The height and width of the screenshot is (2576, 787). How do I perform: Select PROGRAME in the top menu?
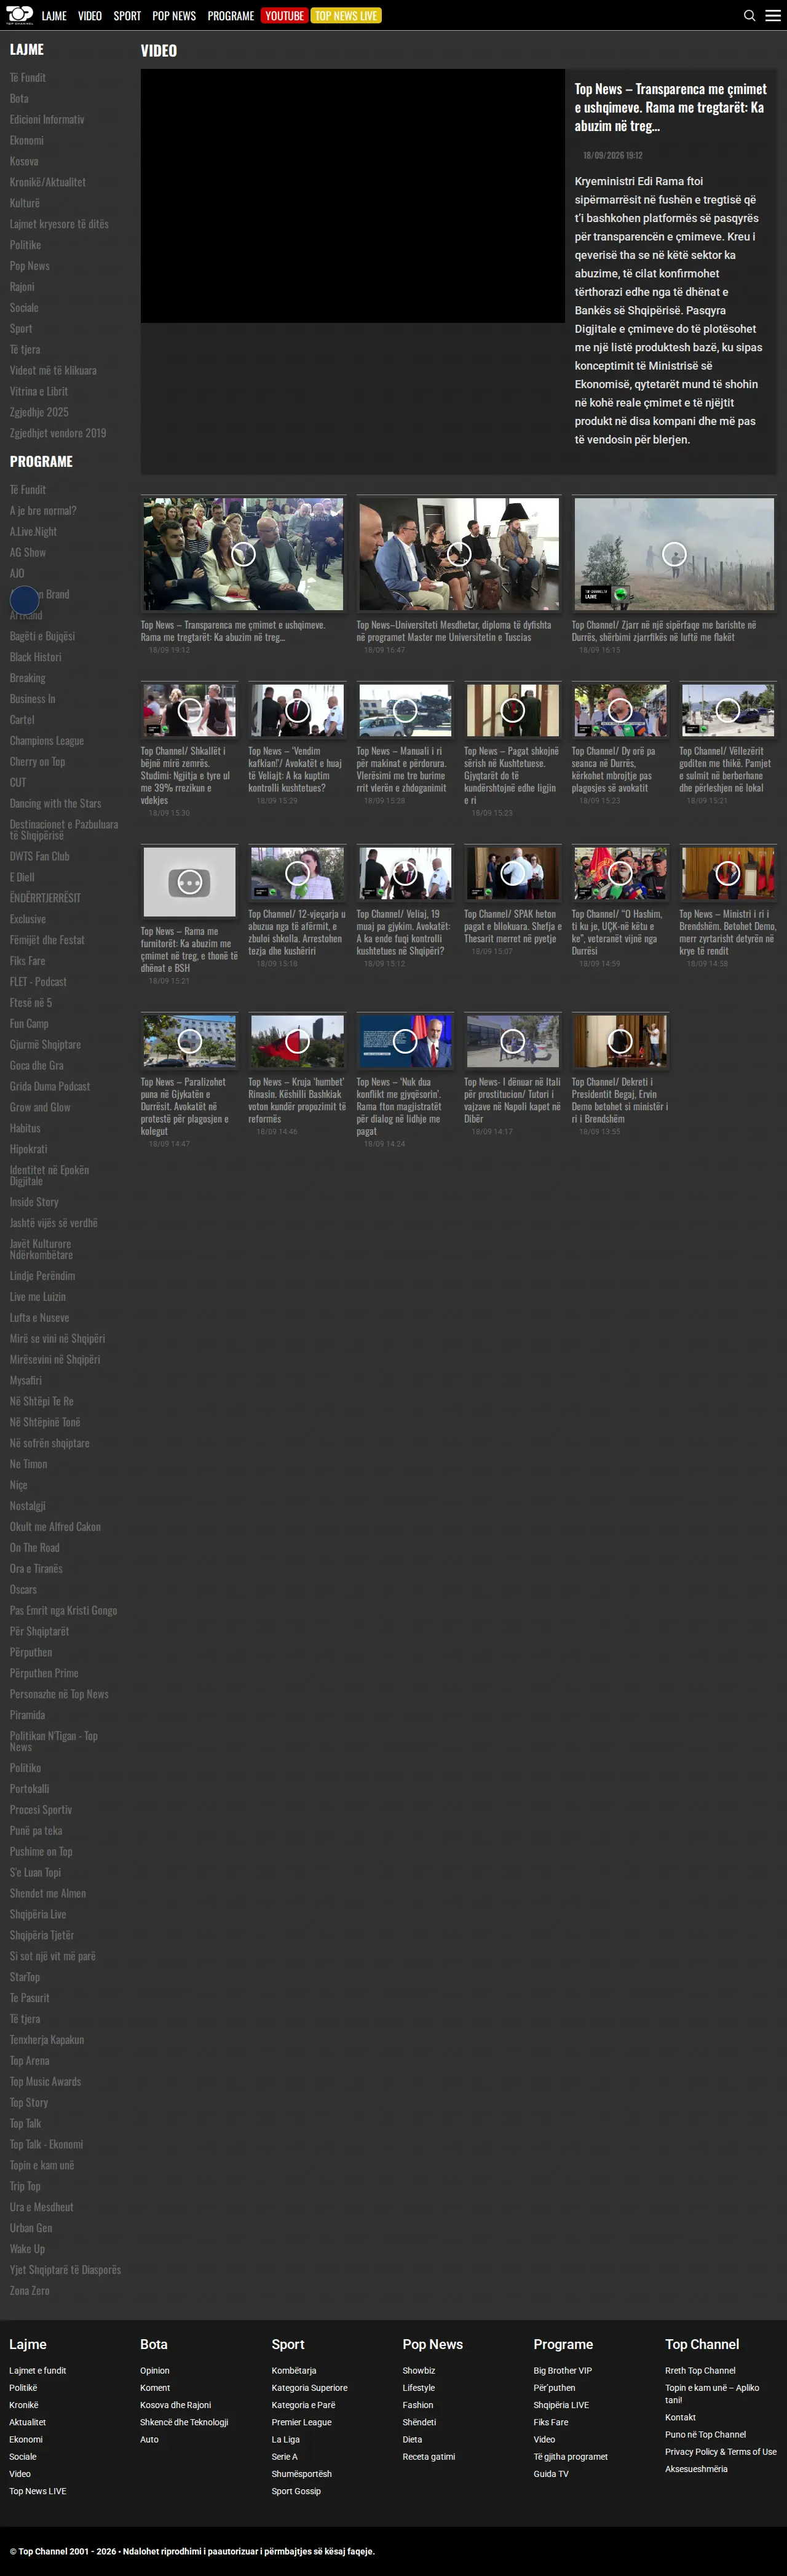pos(231,16)
